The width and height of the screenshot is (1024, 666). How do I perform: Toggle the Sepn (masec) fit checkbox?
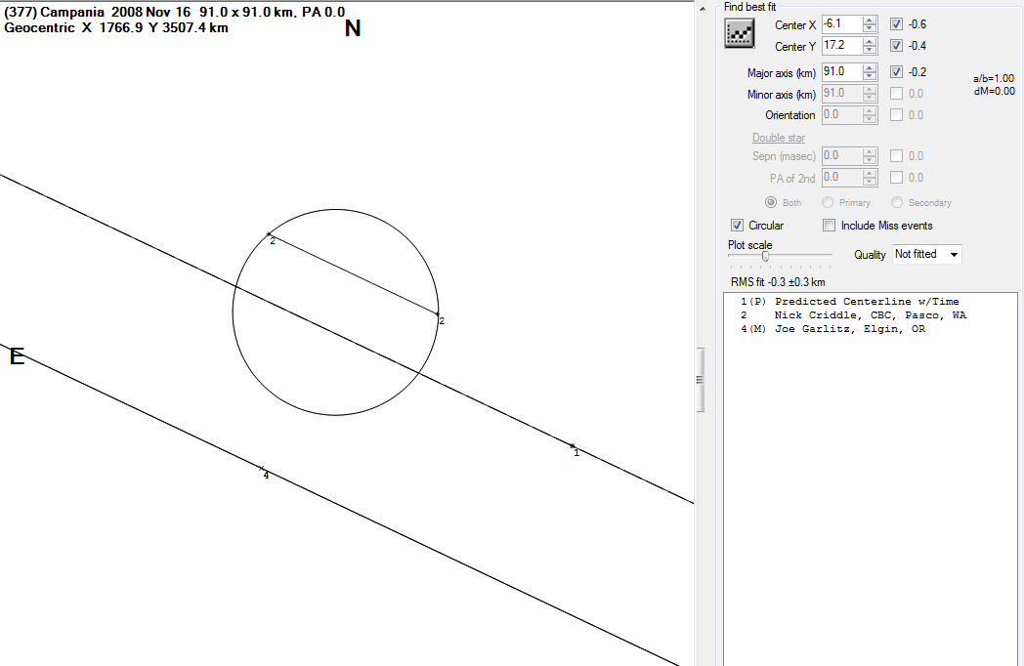897,156
